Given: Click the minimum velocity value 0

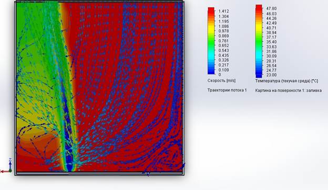Looking at the screenshot, I should point(220,74).
